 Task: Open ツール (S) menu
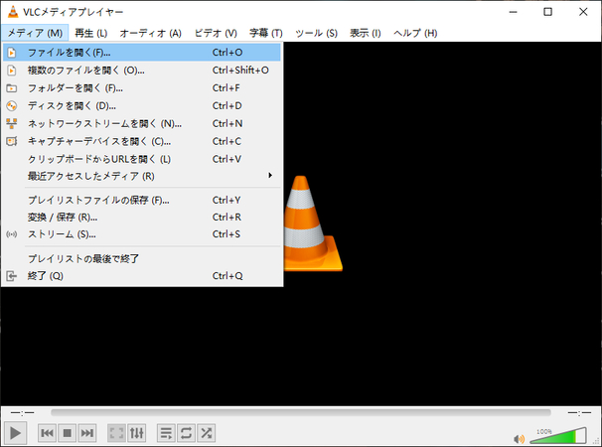[x=316, y=33]
